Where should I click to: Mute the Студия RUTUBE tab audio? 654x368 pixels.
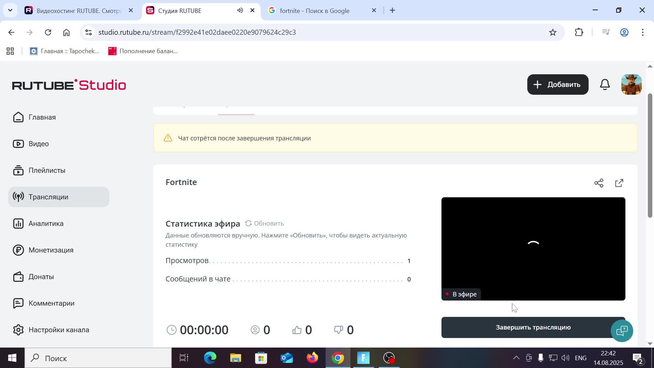click(x=240, y=10)
